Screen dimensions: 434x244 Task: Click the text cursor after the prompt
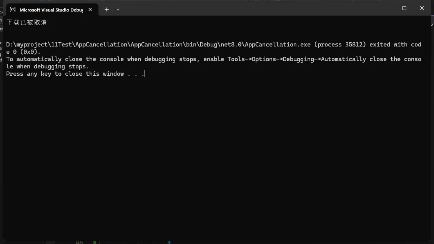[x=145, y=74]
